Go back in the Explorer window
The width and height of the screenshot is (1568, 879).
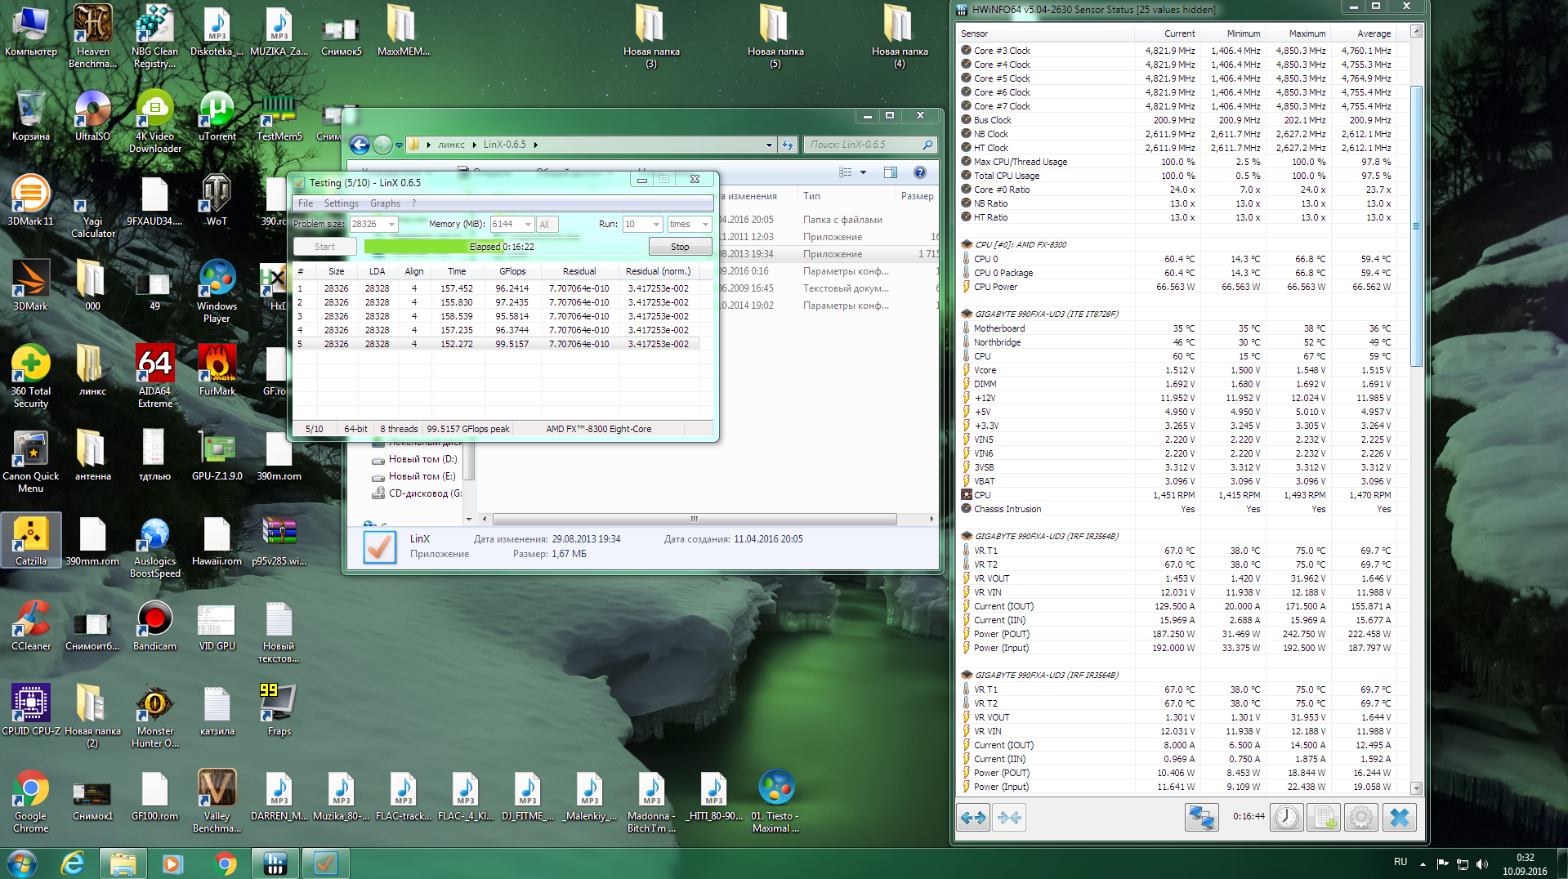click(360, 145)
